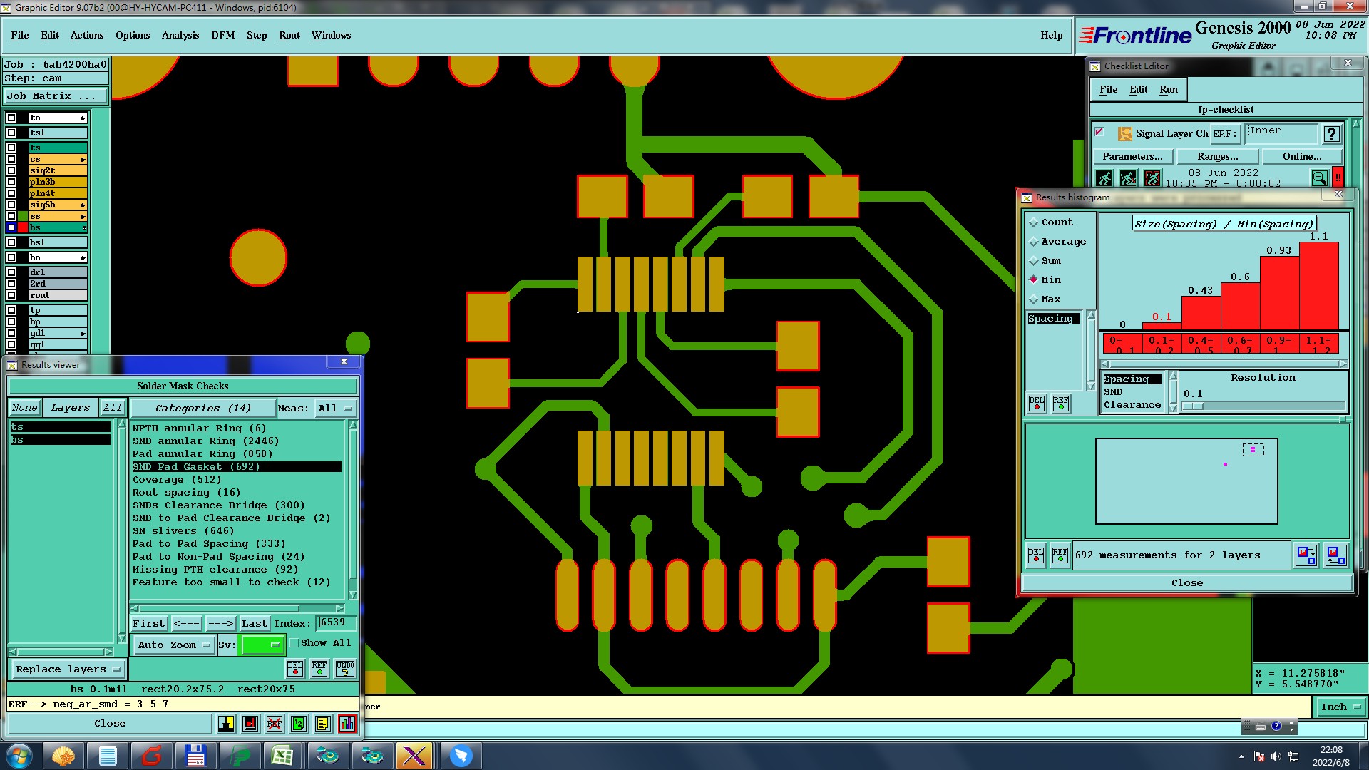Image resolution: width=1369 pixels, height=770 pixels.
Task: Click the histogram icon in Results viewer
Action: point(347,724)
